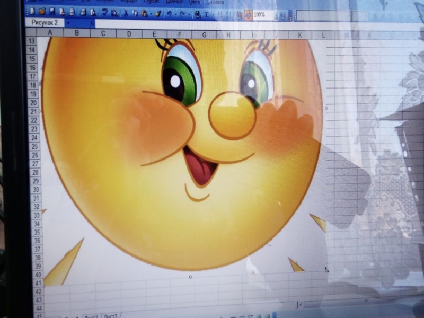Insert hyperlink globe icon
The image size is (424, 318).
[x=198, y=14]
